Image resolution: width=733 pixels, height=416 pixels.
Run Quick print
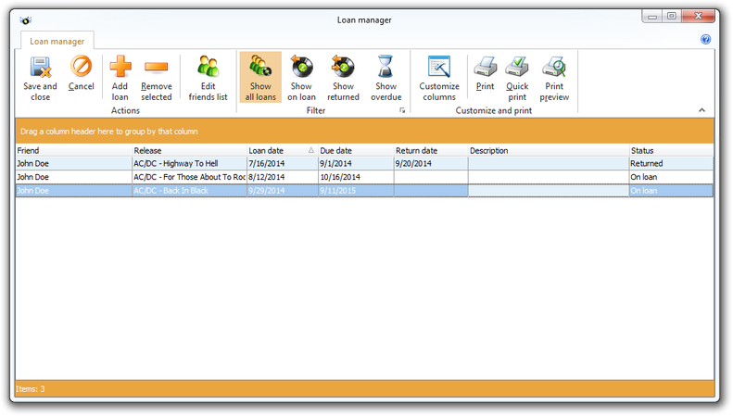click(x=517, y=68)
